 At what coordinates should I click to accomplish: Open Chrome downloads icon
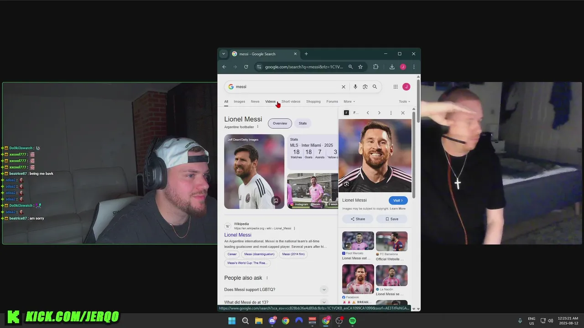pos(392,67)
